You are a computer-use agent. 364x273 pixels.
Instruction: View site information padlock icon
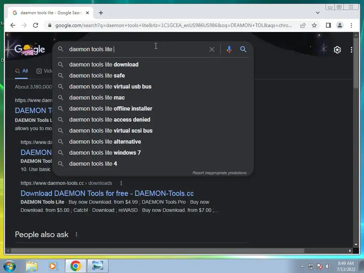(50, 25)
